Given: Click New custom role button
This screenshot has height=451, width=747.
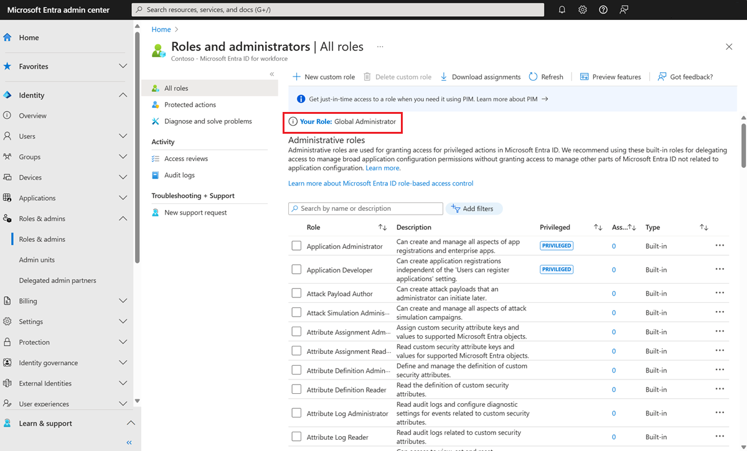Looking at the screenshot, I should click(x=324, y=77).
